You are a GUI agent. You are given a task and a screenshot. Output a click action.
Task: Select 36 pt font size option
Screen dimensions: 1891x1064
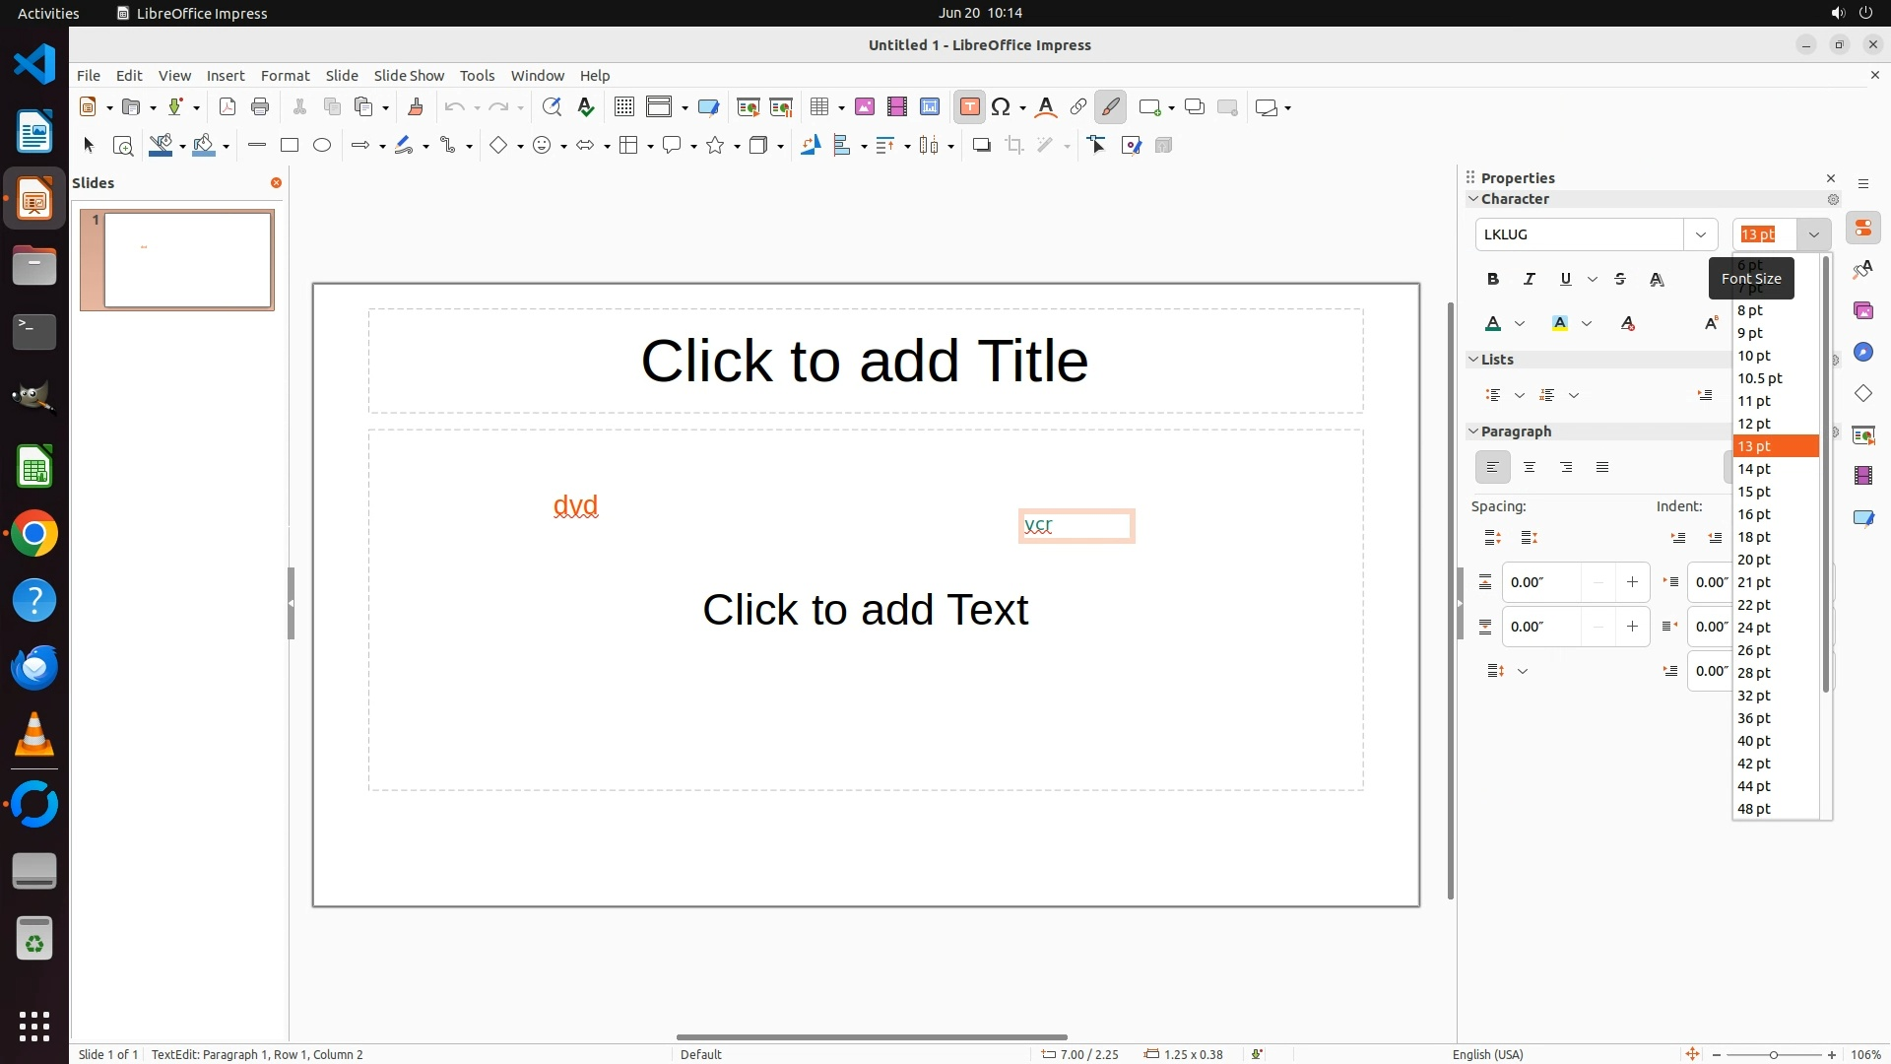pos(1753,718)
